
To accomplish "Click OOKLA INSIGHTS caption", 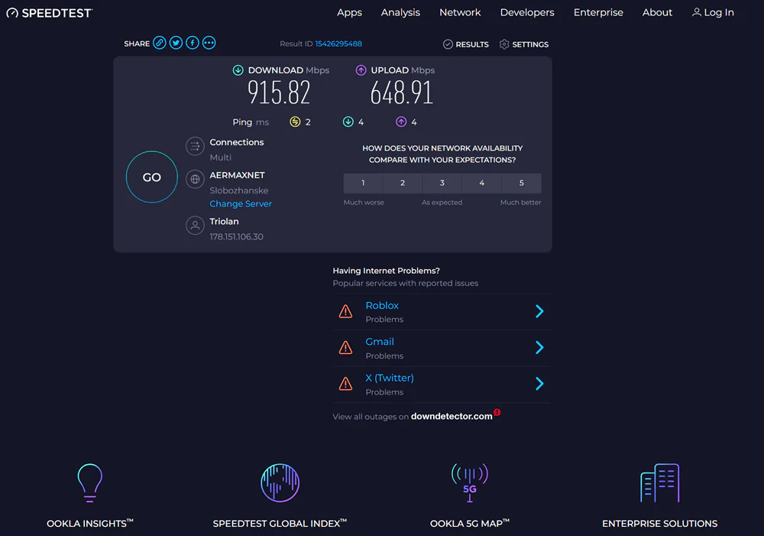I will coord(89,523).
